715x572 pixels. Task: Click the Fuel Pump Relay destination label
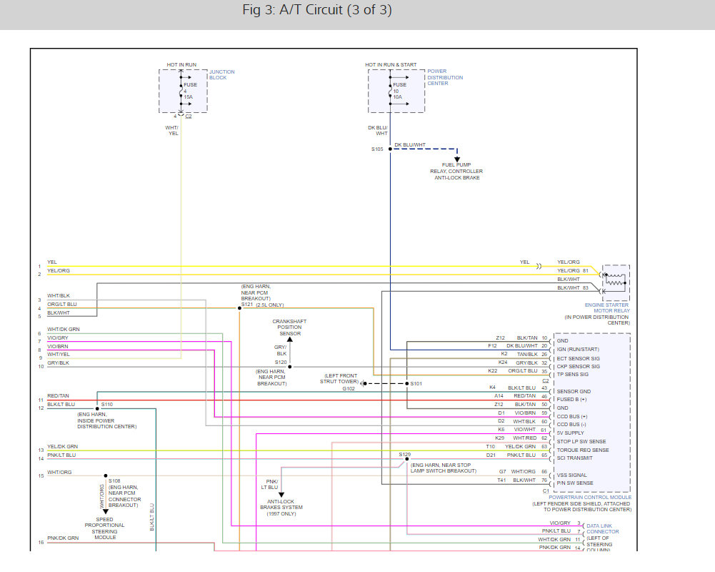pyautogui.click(x=456, y=171)
